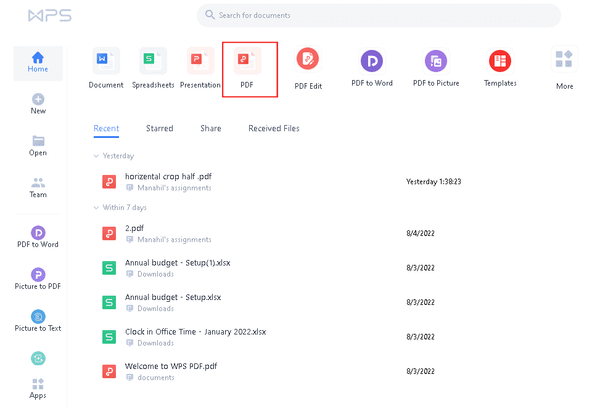This screenshot has width=592, height=409.
Task: Open the Apps section in sidebar
Action: tap(38, 389)
